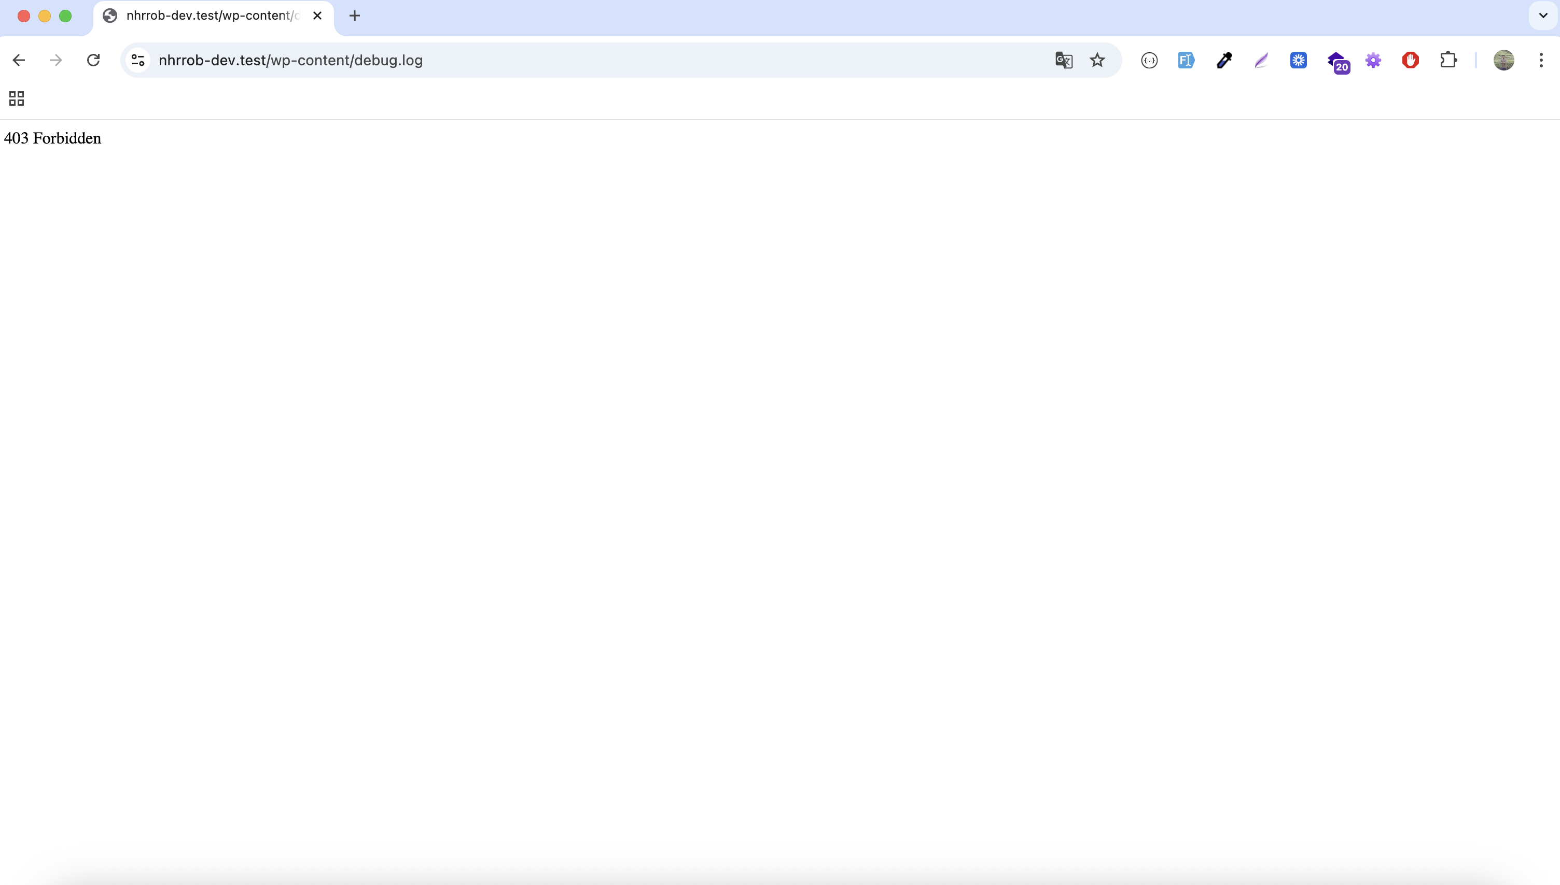Open the blue sunburst extension icon

click(1298, 60)
